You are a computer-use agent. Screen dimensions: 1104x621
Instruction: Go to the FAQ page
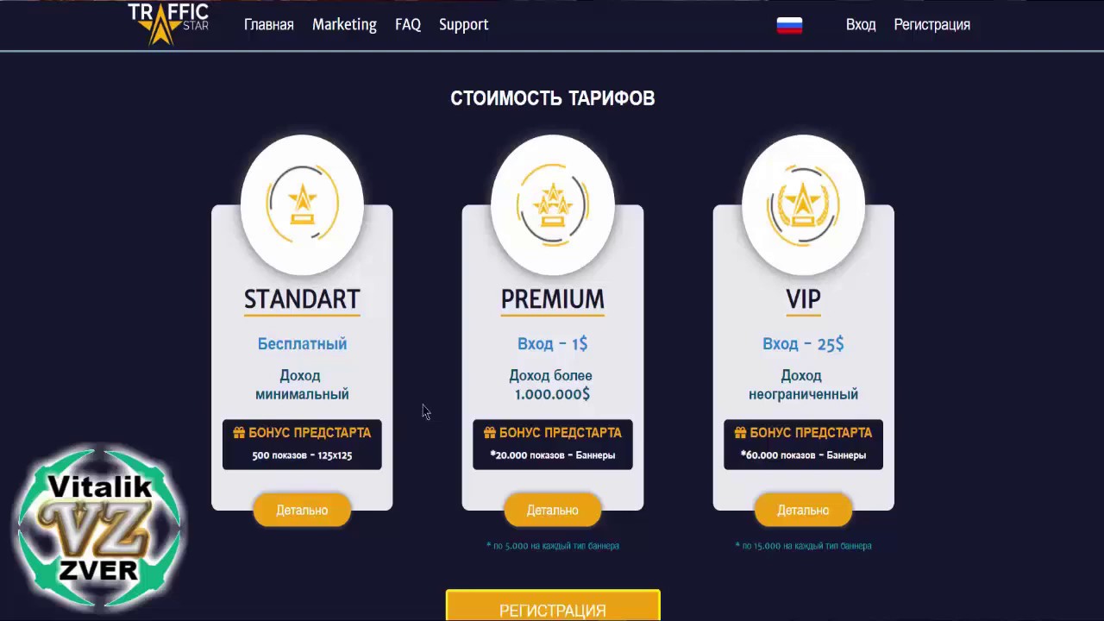pos(408,25)
